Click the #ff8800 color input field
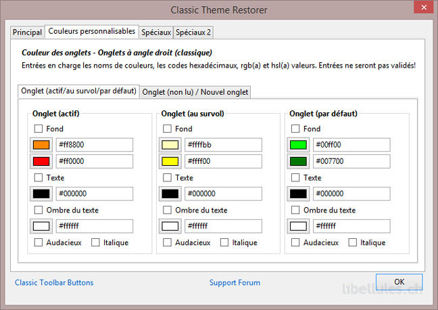Screen dimensions: 438x310 click(95, 145)
